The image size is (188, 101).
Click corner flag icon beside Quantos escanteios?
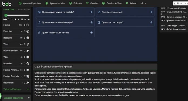pos(99,12)
